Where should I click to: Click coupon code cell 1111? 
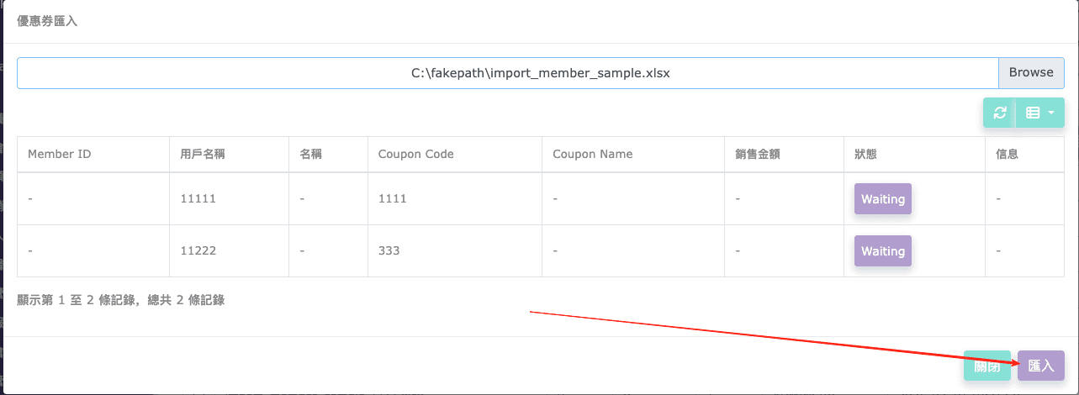[x=392, y=199]
